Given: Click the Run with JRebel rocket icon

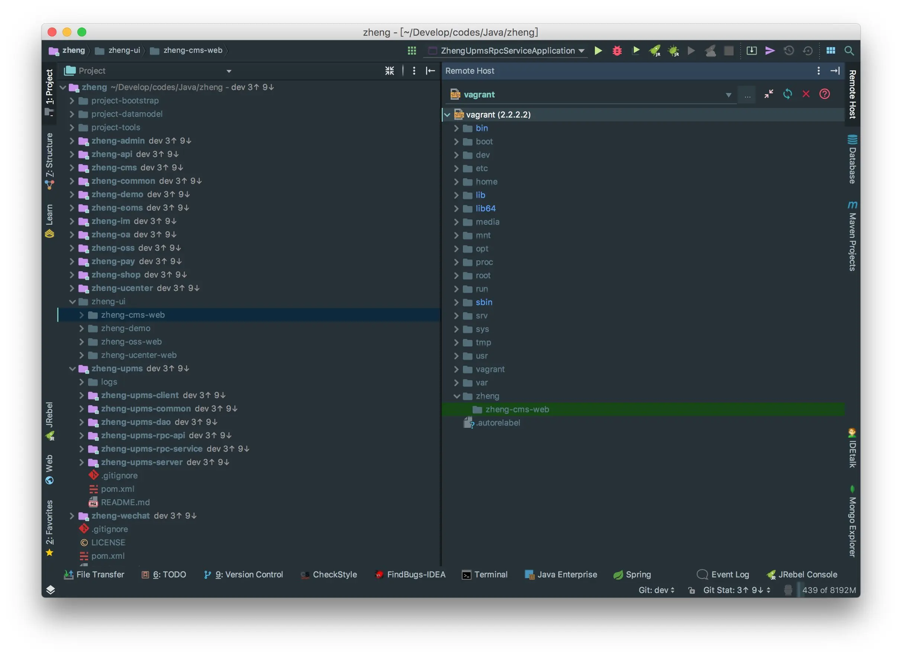Looking at the screenshot, I should [x=655, y=51].
